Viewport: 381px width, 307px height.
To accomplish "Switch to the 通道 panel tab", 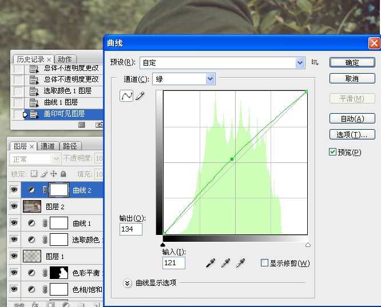I will pyautogui.click(x=47, y=146).
